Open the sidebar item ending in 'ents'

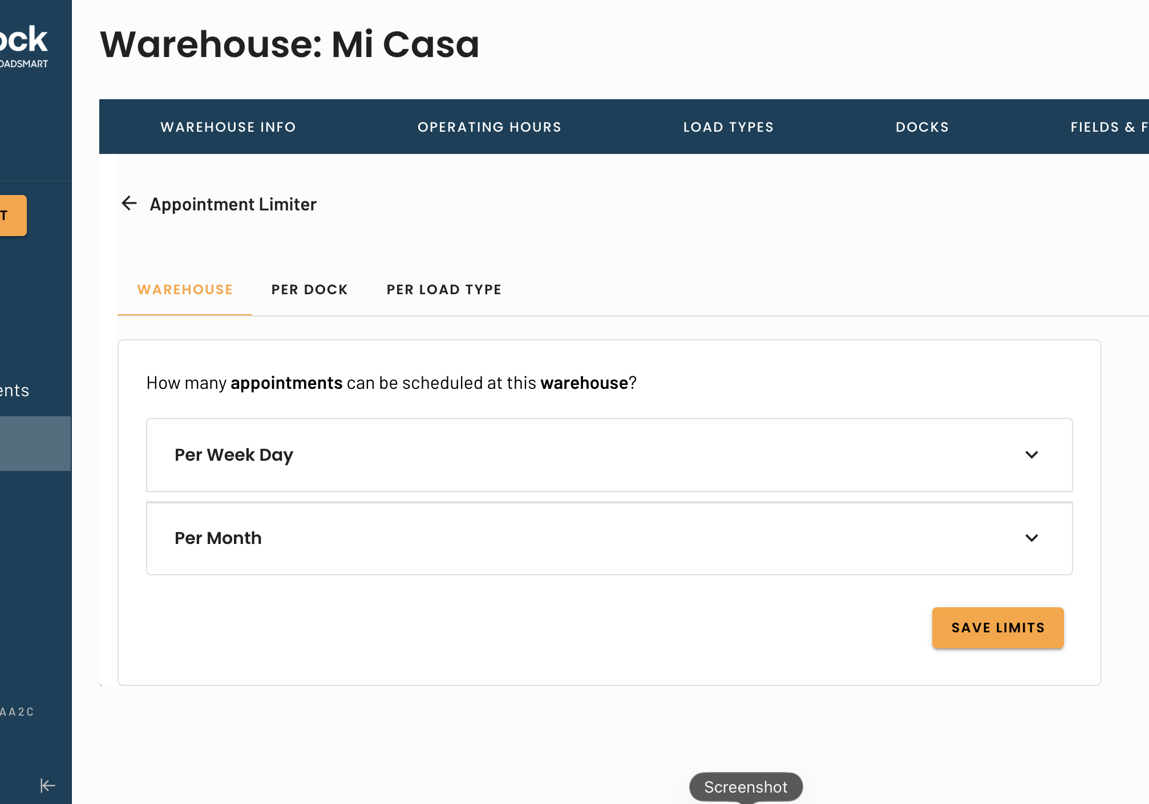click(15, 391)
